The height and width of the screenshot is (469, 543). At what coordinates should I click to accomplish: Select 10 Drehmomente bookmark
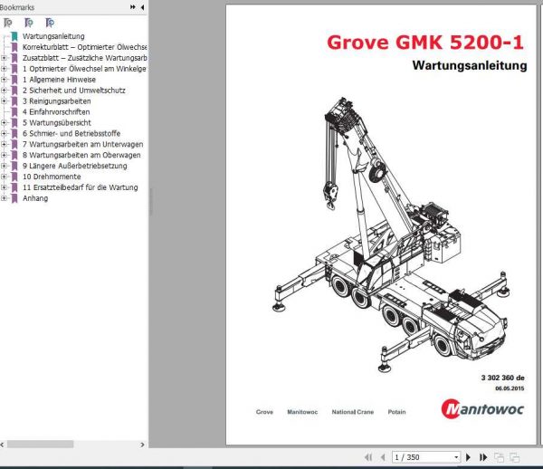(52, 177)
